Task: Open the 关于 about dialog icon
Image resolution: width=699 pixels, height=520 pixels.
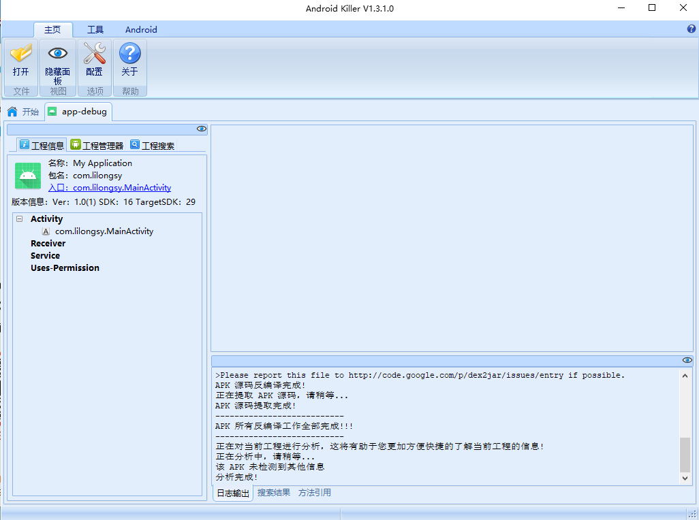Action: 129,52
